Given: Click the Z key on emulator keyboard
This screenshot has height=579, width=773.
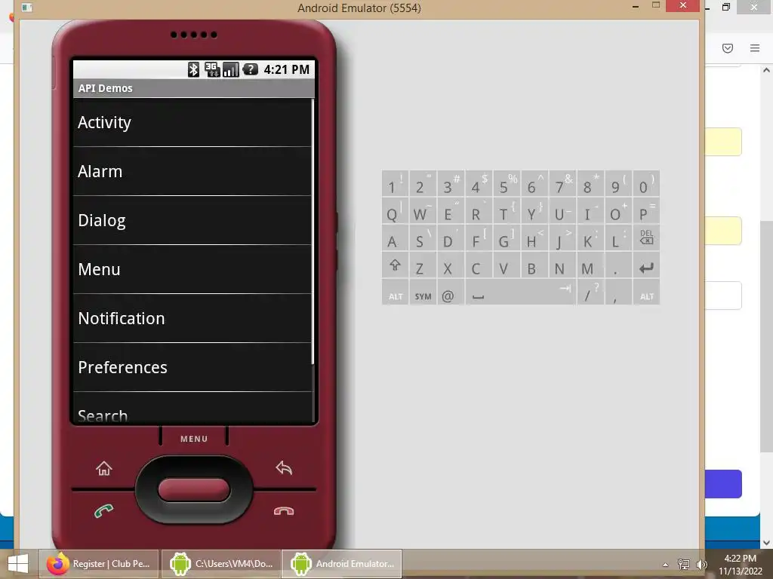Looking at the screenshot, I should [423, 266].
